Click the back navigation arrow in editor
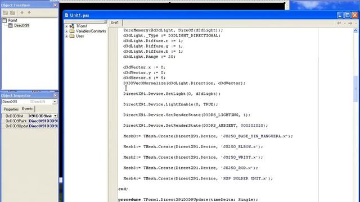The height and width of the screenshot is (202, 360). pos(339,23)
